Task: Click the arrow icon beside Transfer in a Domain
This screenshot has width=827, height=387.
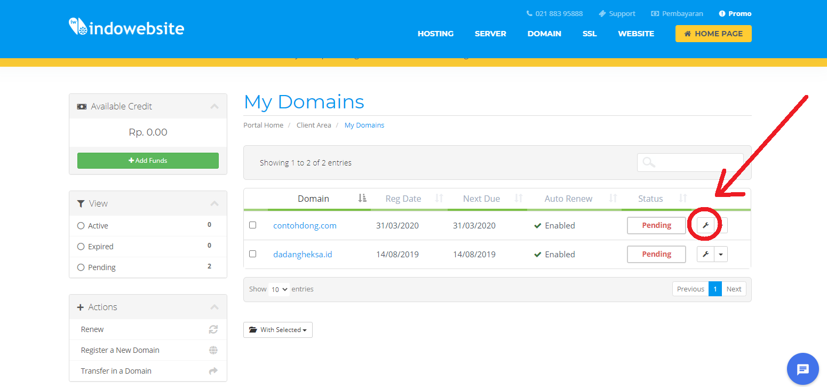Action: coord(213,370)
